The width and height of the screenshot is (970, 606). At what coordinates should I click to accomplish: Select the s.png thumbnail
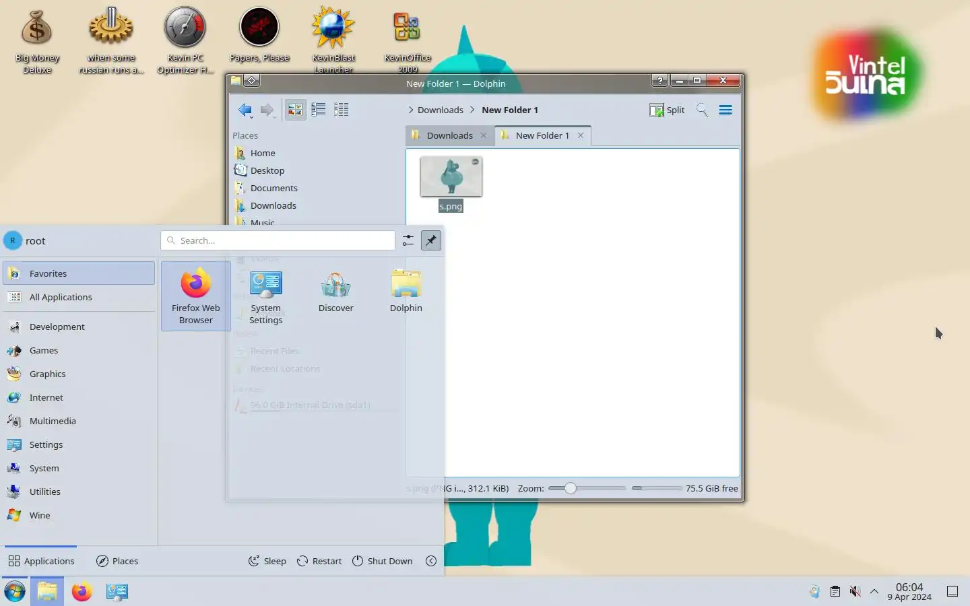[451, 176]
